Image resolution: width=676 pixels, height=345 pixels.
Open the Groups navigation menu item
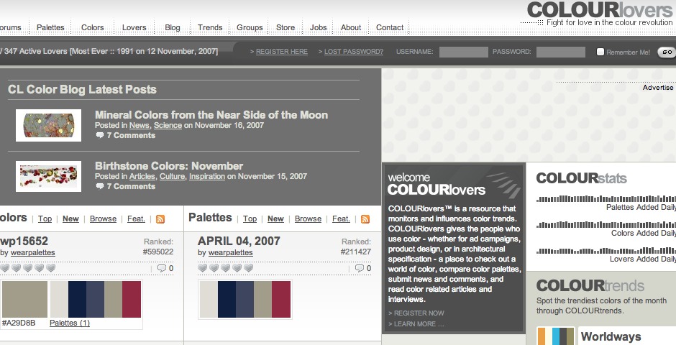(x=250, y=27)
